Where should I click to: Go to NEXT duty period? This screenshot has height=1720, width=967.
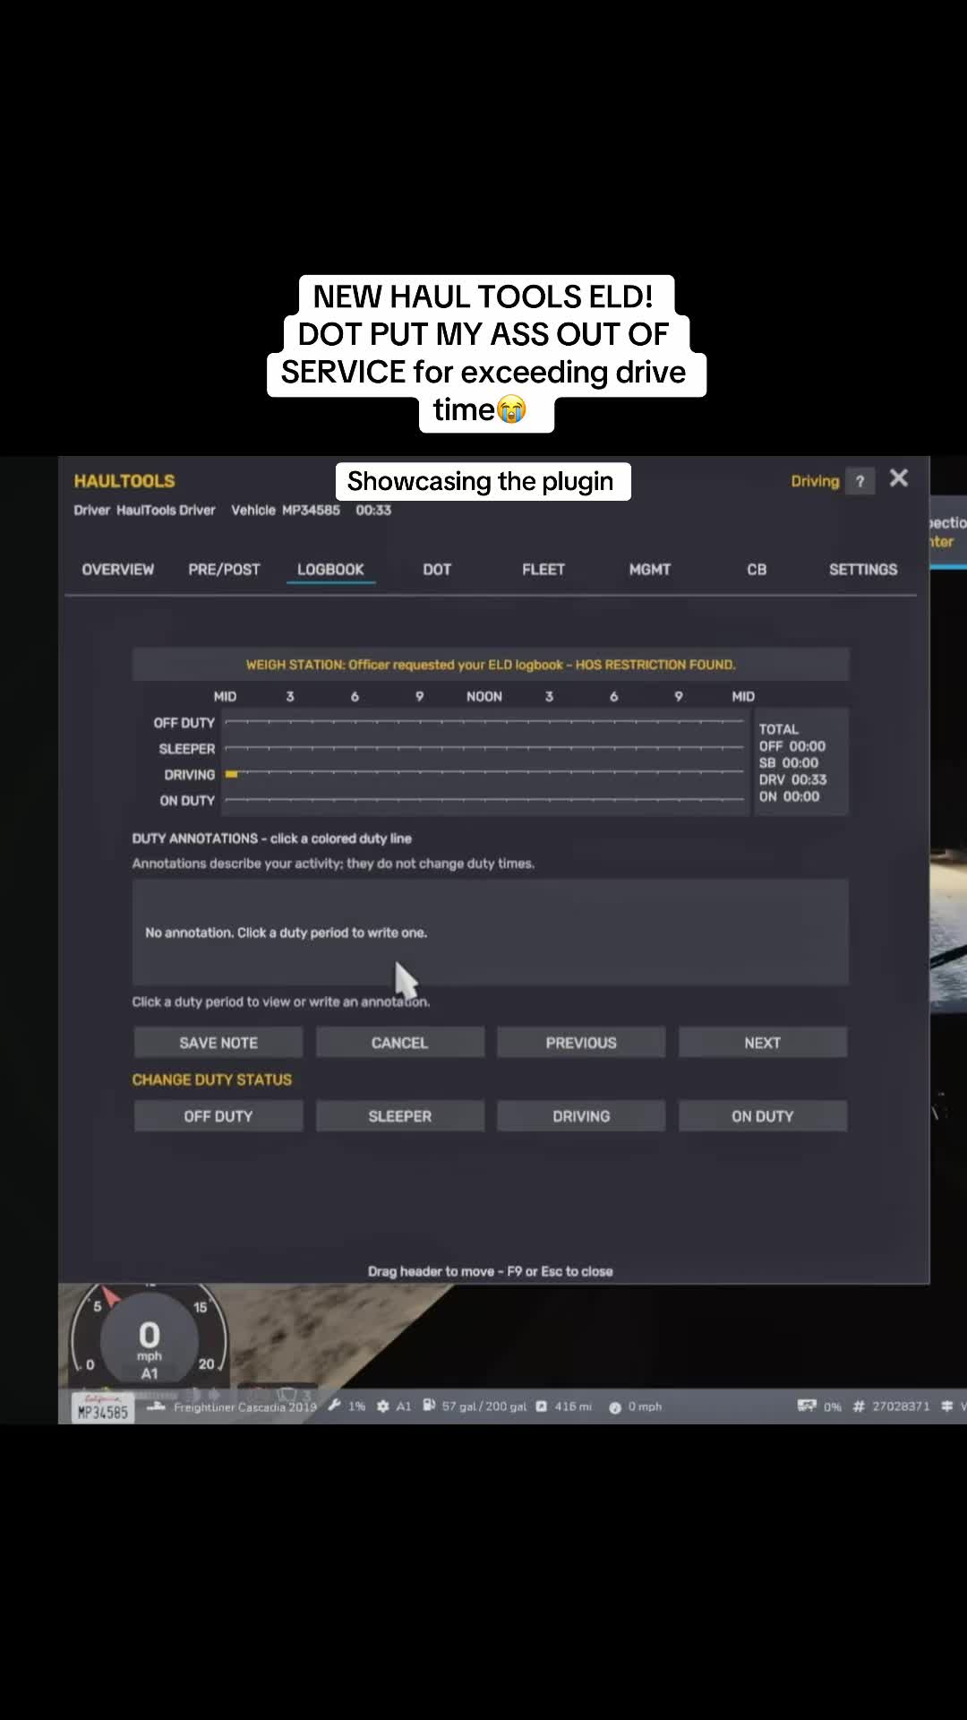pyautogui.click(x=762, y=1043)
